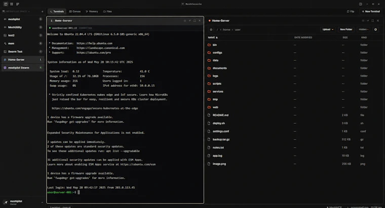Select the test2 sidebar entry
The width and height of the screenshot is (385, 208).
pyautogui.click(x=23, y=36)
